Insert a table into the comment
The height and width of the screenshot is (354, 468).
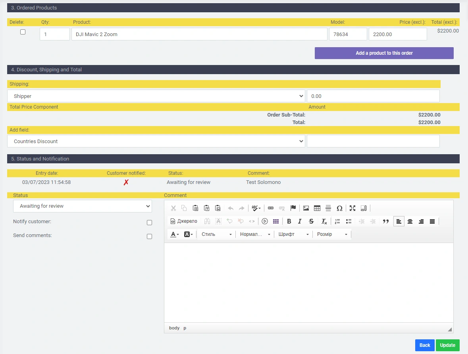317,208
